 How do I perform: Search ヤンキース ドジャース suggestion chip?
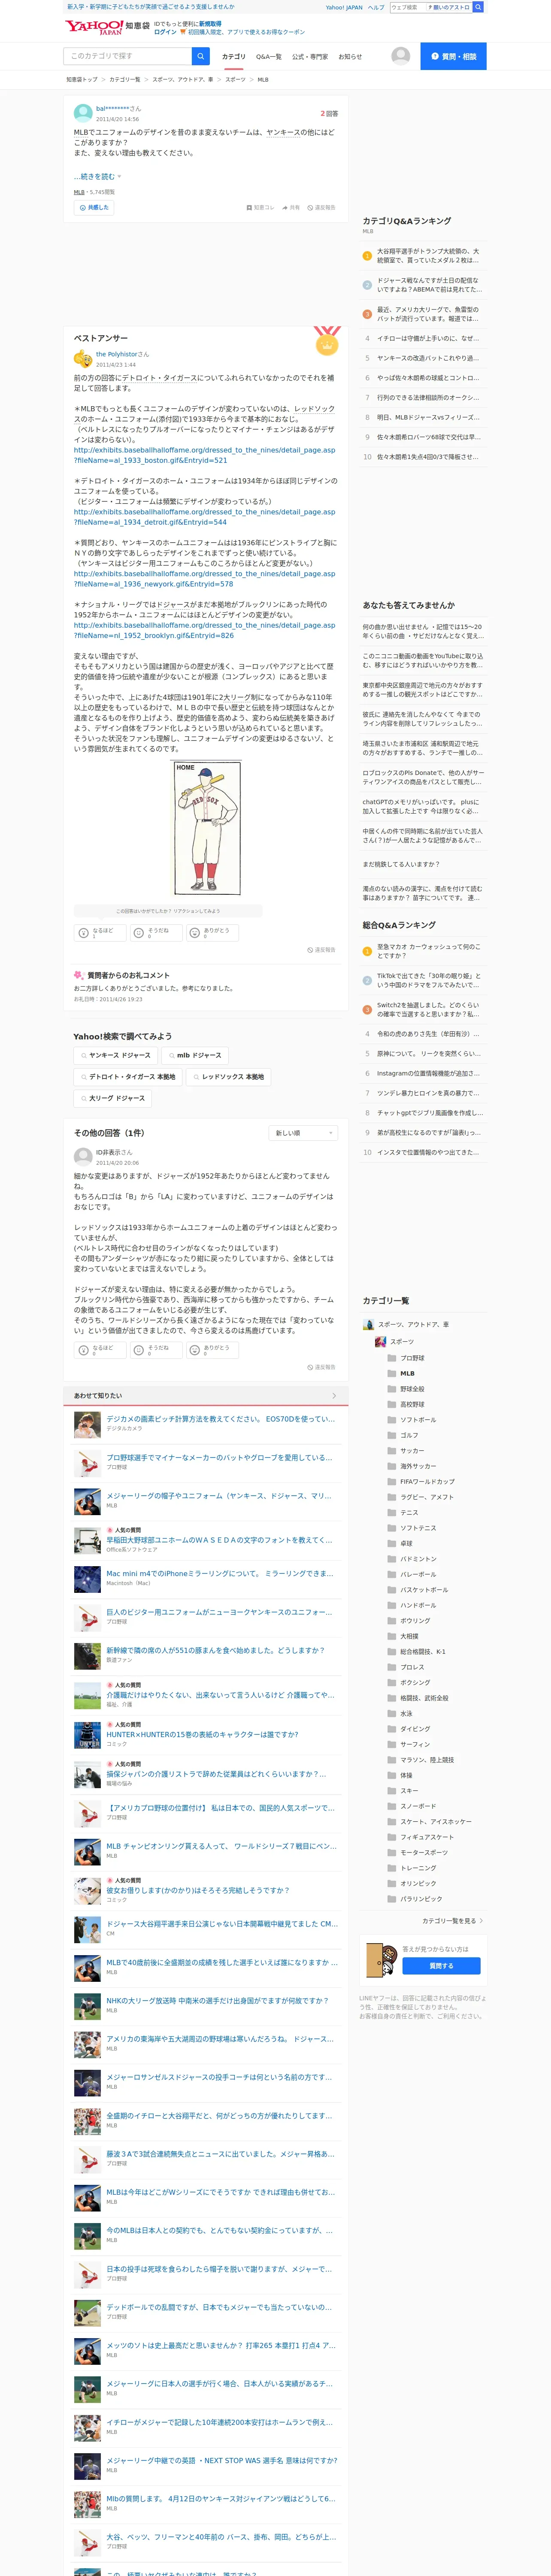(x=115, y=1055)
